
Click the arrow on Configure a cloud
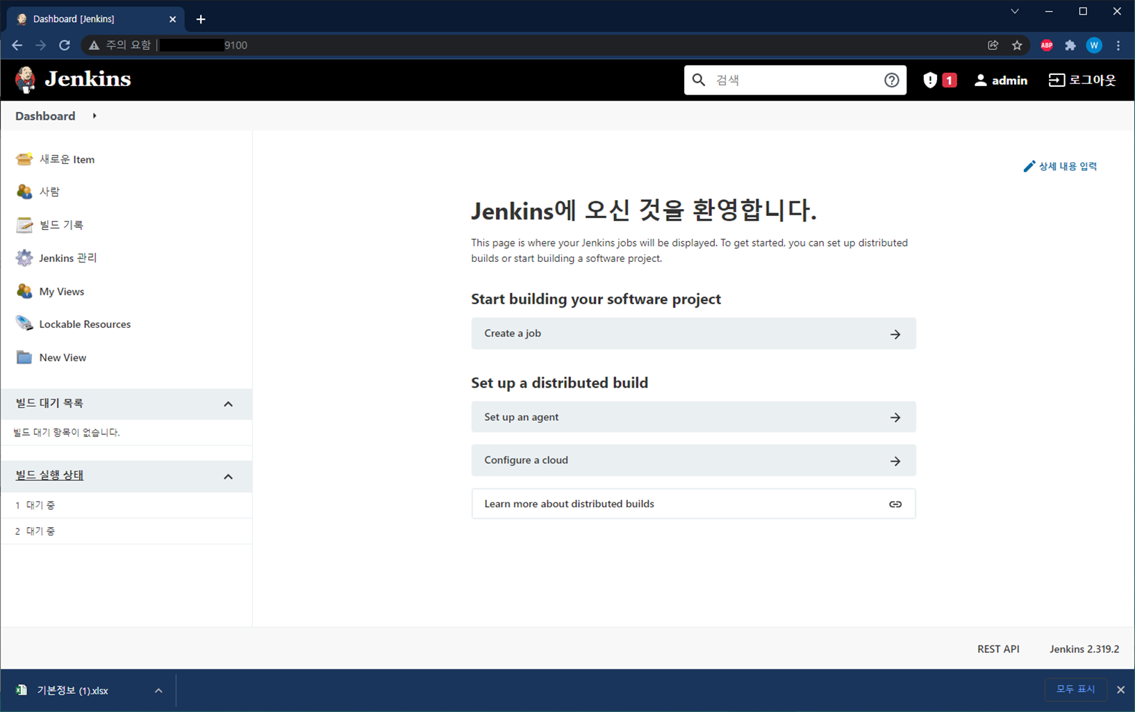[x=895, y=461]
